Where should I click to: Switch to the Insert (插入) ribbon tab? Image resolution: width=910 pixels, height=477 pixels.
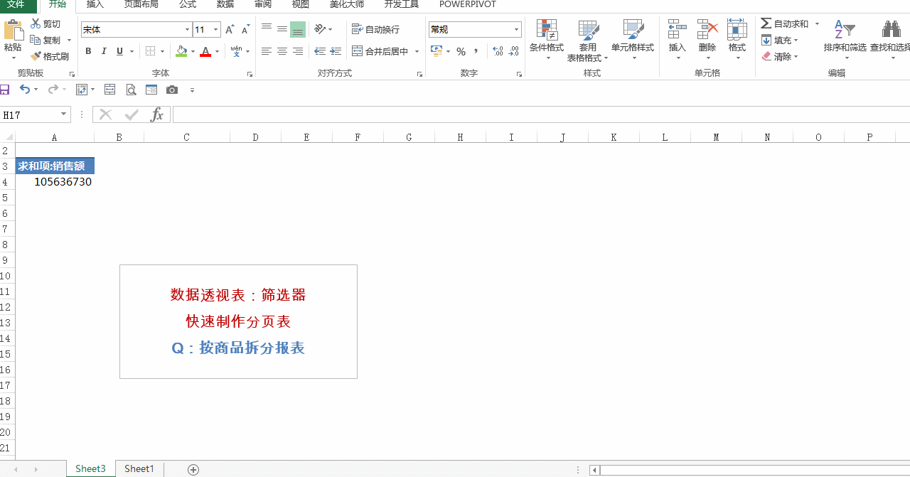point(95,4)
